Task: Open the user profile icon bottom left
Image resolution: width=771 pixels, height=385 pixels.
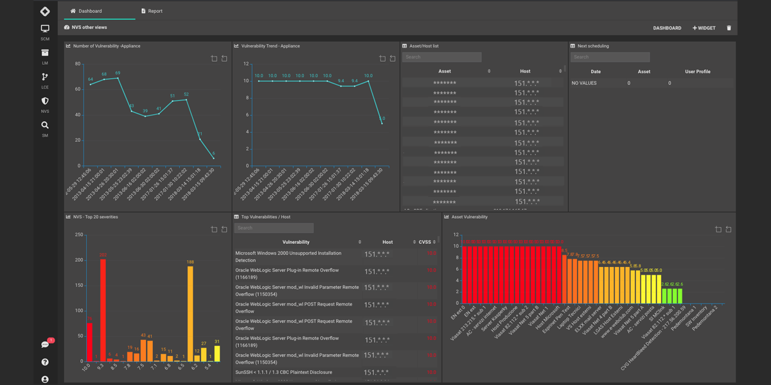Action: pyautogui.click(x=44, y=379)
